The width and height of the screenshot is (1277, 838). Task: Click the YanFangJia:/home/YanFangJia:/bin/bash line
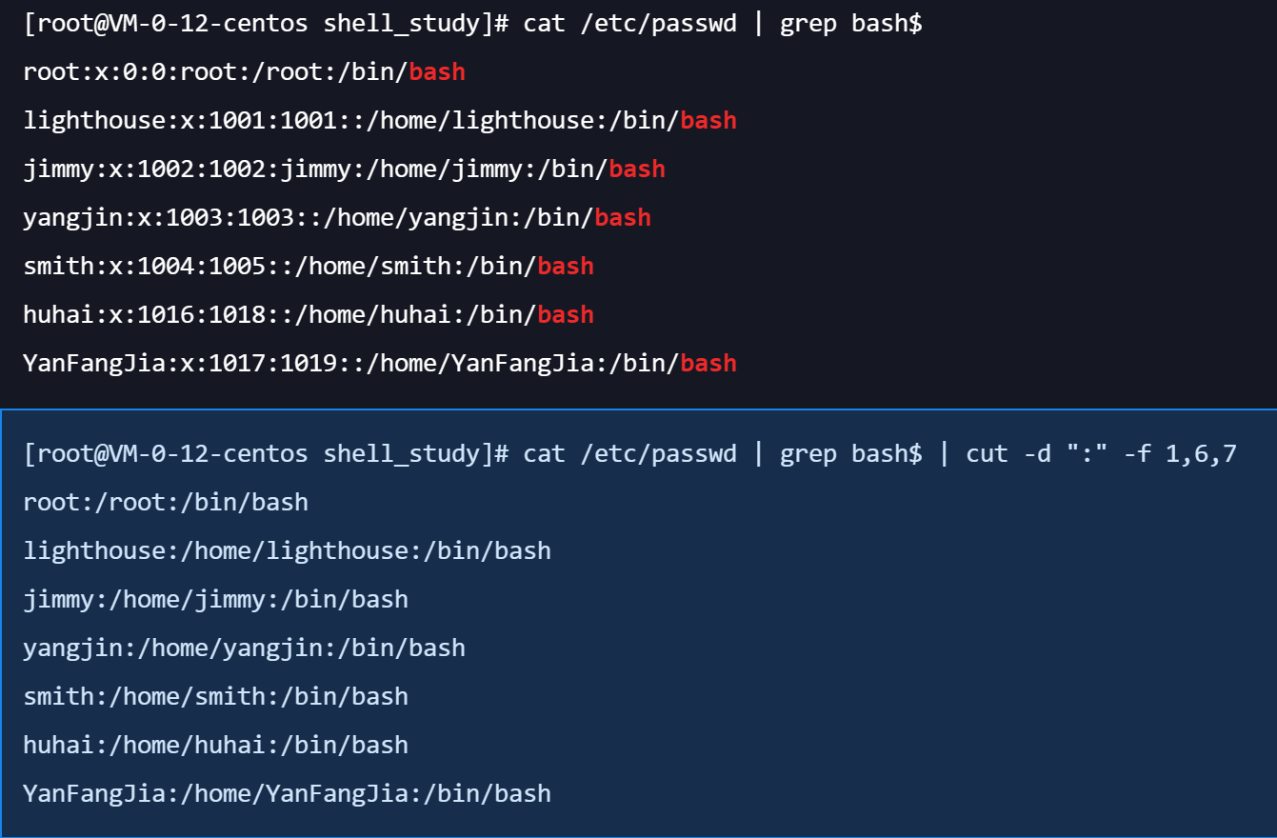(287, 793)
